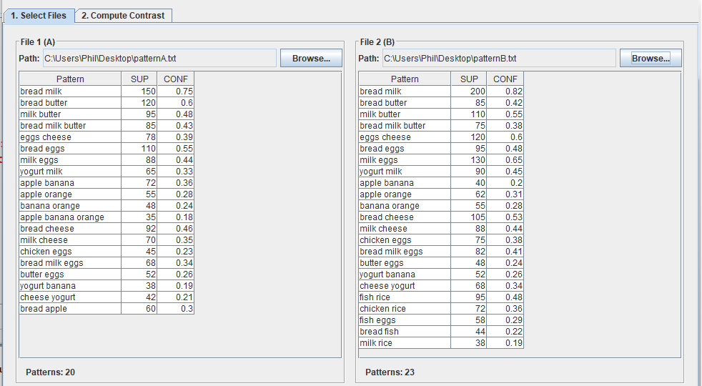Viewport: 702px width, 386px height.
Task: Select 'milk rice' row in File 2
Action: tap(405, 343)
